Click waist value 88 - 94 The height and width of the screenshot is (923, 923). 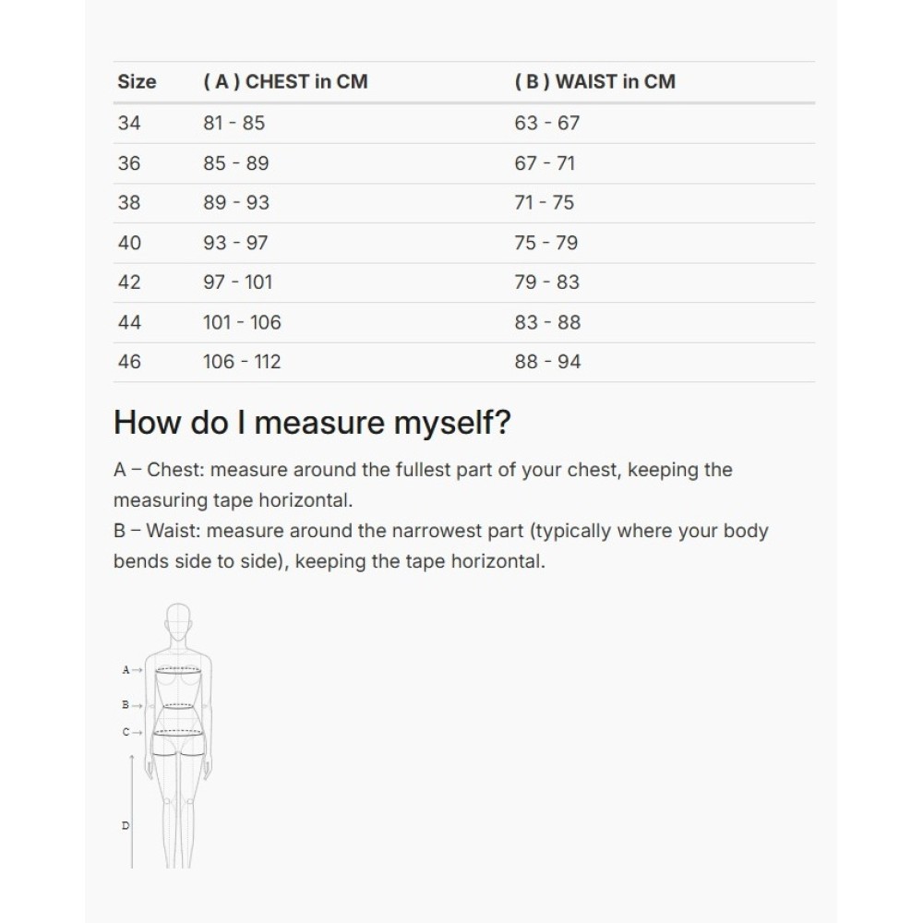(547, 362)
